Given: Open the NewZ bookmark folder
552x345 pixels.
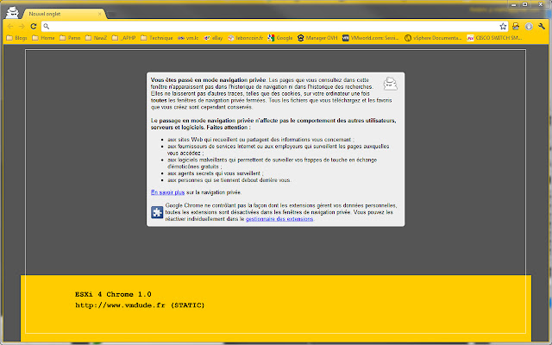Looking at the screenshot, I should pyautogui.click(x=96, y=38).
